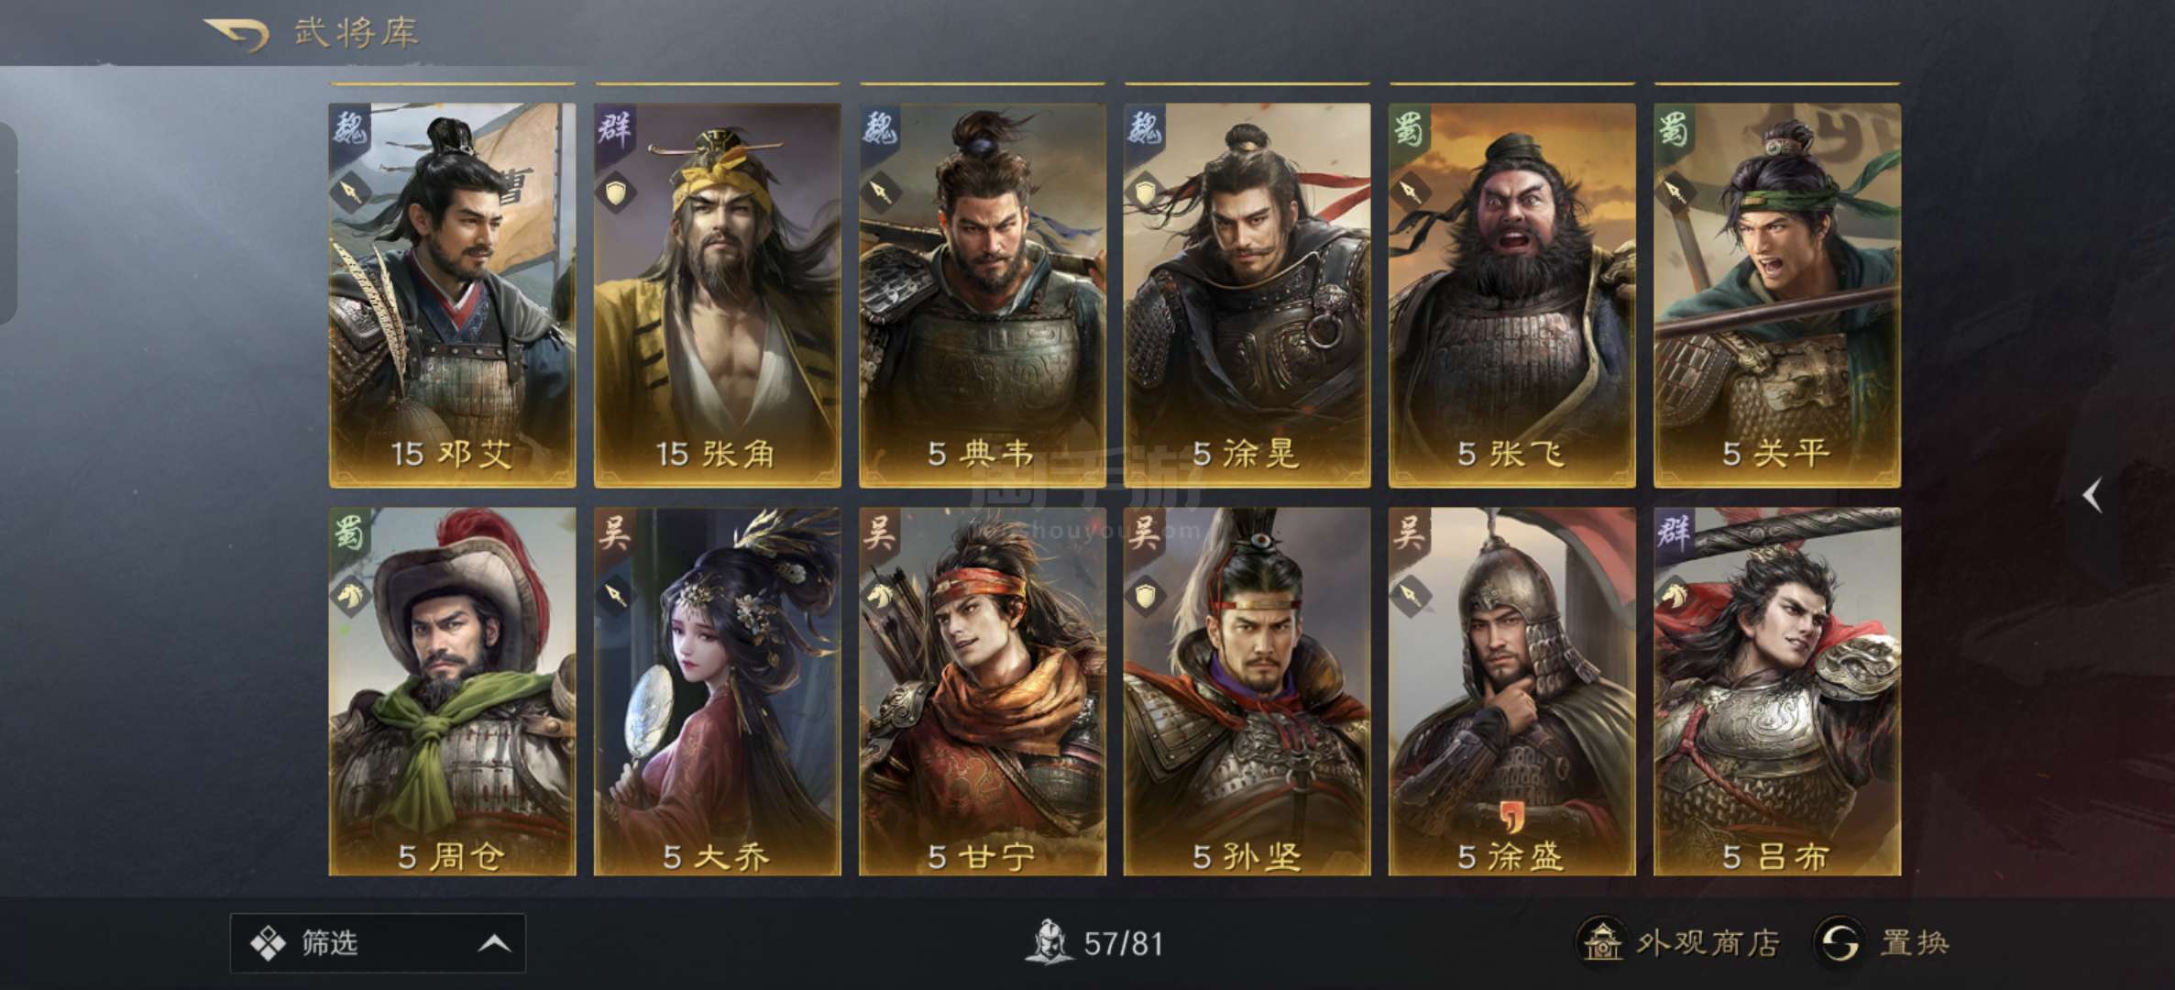
Task: Open the 关平 general card
Action: [x=1777, y=295]
